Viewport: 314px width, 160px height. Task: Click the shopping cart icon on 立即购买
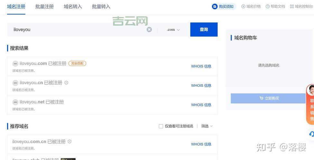(261, 98)
